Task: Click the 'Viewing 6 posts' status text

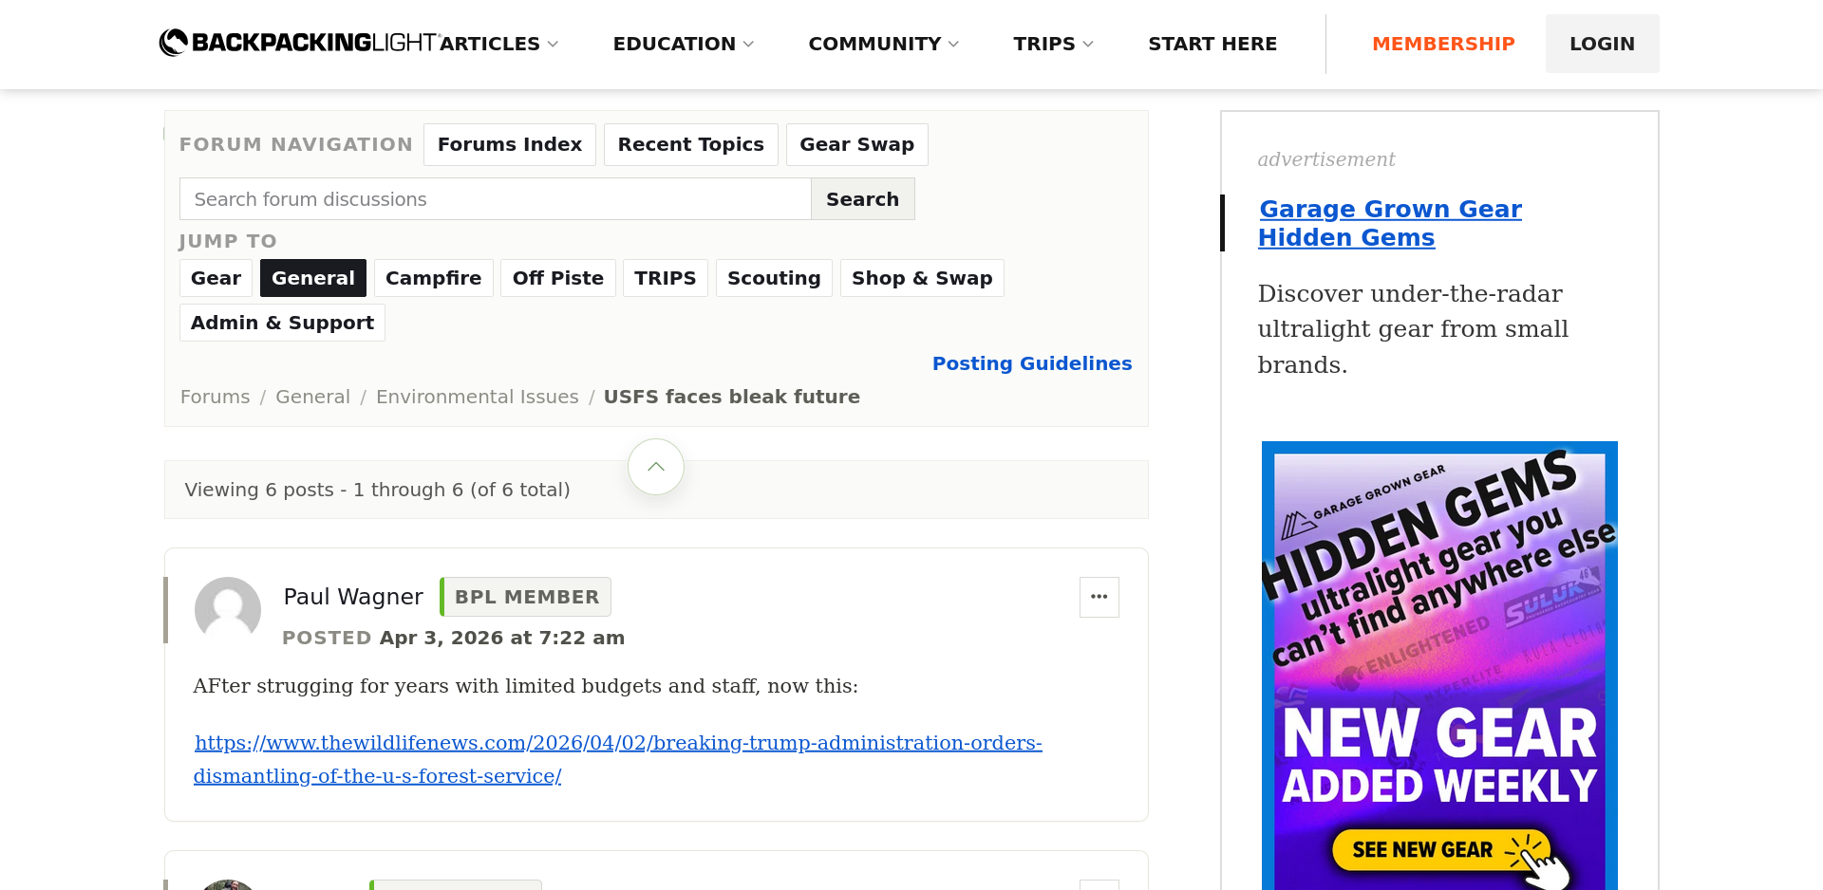Action: coord(378,490)
